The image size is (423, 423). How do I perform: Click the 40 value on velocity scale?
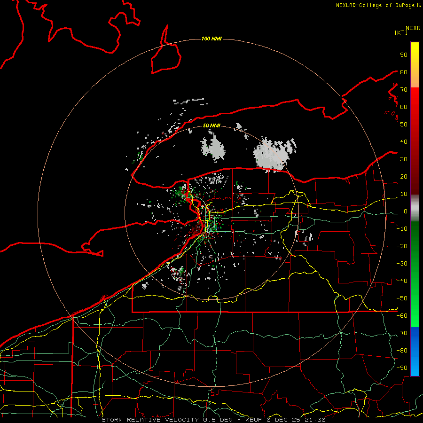point(404,141)
